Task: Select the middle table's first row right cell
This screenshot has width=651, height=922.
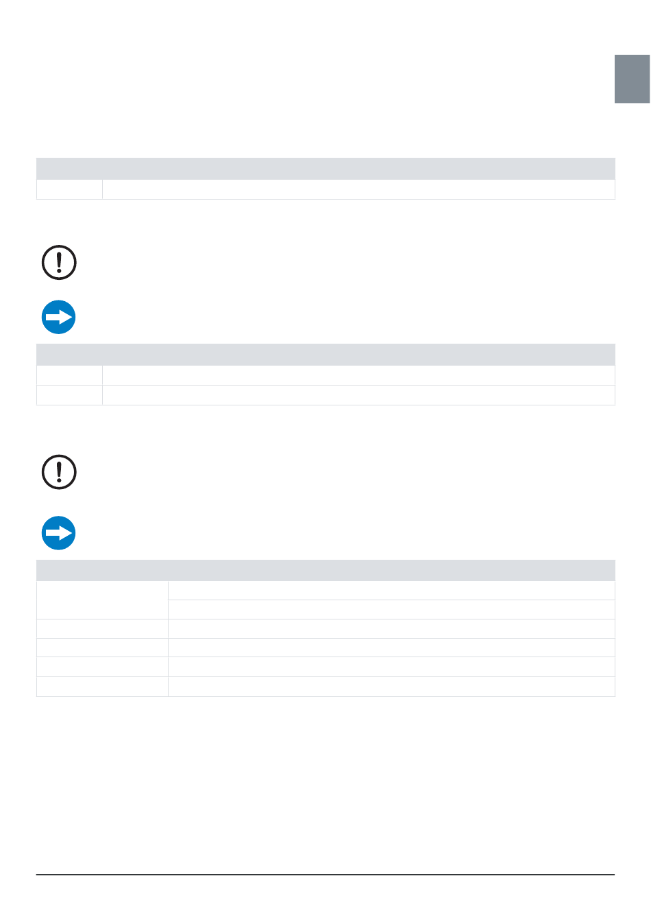Action: [358, 375]
